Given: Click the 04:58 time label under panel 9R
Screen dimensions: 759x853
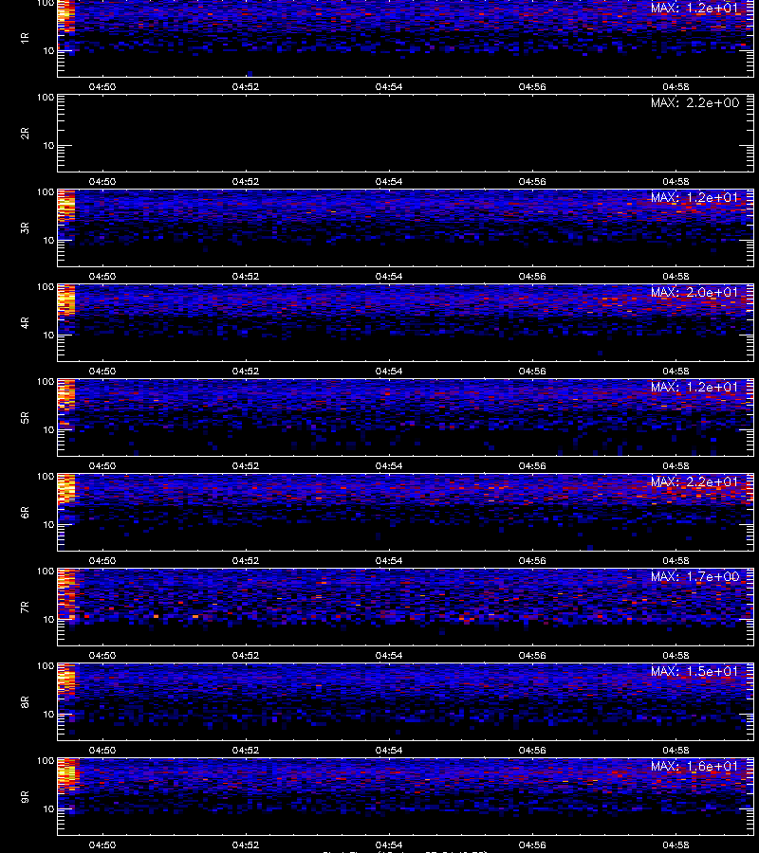Looking at the screenshot, I should coord(676,844).
